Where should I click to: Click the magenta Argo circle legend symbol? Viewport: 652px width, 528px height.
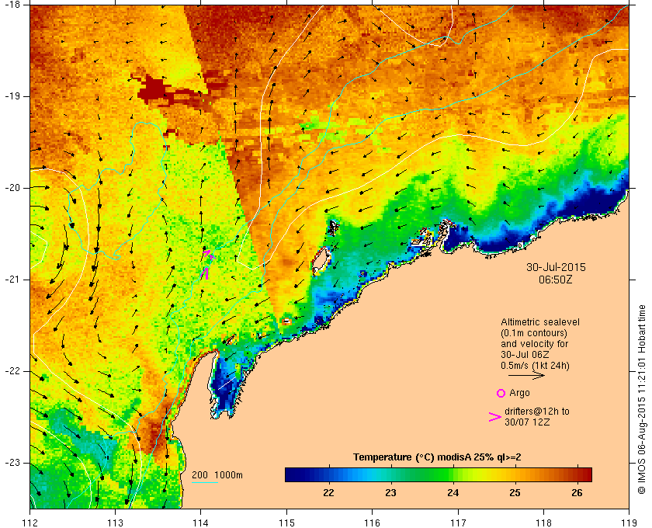501,393
